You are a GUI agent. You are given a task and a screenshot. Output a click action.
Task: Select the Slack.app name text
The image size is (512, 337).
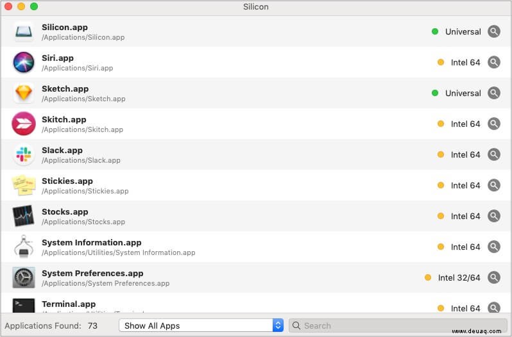[x=62, y=151]
